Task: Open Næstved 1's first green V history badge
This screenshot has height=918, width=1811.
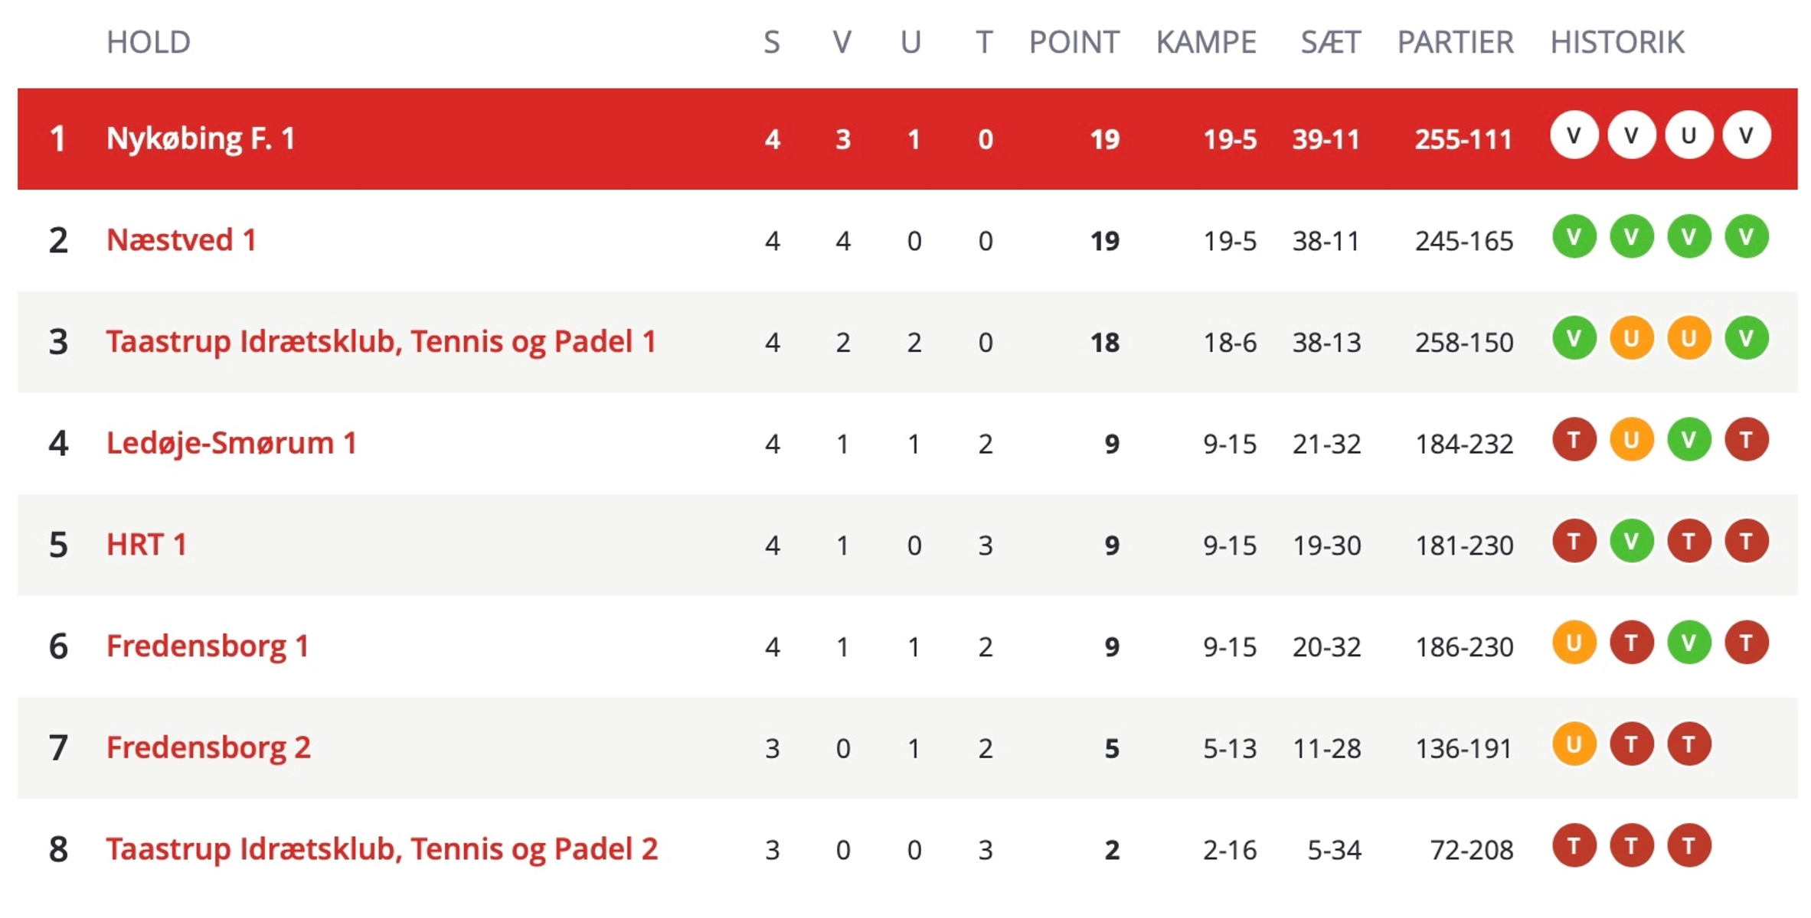Action: pos(1574,236)
